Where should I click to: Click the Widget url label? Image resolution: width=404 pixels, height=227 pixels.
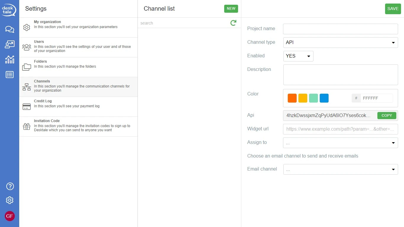258,129
